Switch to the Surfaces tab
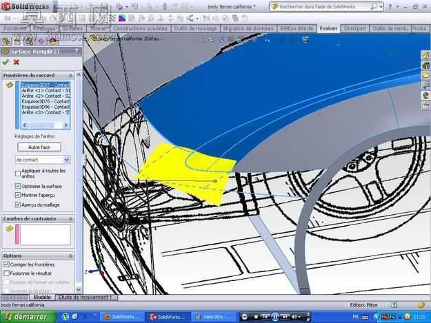Viewport: 431px width, 323px height. (x=72, y=28)
